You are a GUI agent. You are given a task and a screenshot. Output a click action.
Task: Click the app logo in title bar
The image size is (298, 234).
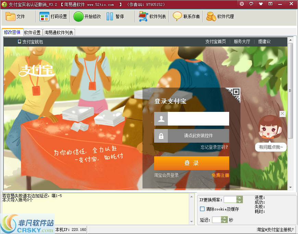[4, 4]
